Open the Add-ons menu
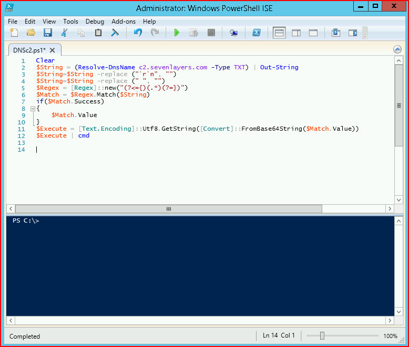This screenshot has height=347, width=409. pyautogui.click(x=124, y=22)
